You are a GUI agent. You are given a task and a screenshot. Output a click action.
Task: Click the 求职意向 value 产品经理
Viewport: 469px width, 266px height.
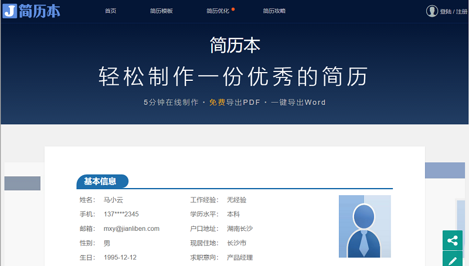pyautogui.click(x=240, y=257)
